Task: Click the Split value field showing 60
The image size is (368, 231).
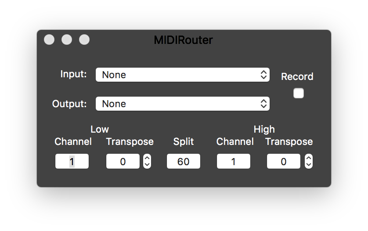Action: click(x=183, y=161)
